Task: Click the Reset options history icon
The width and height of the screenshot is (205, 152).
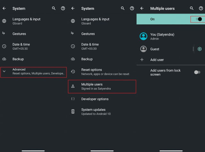Action: click(73, 72)
